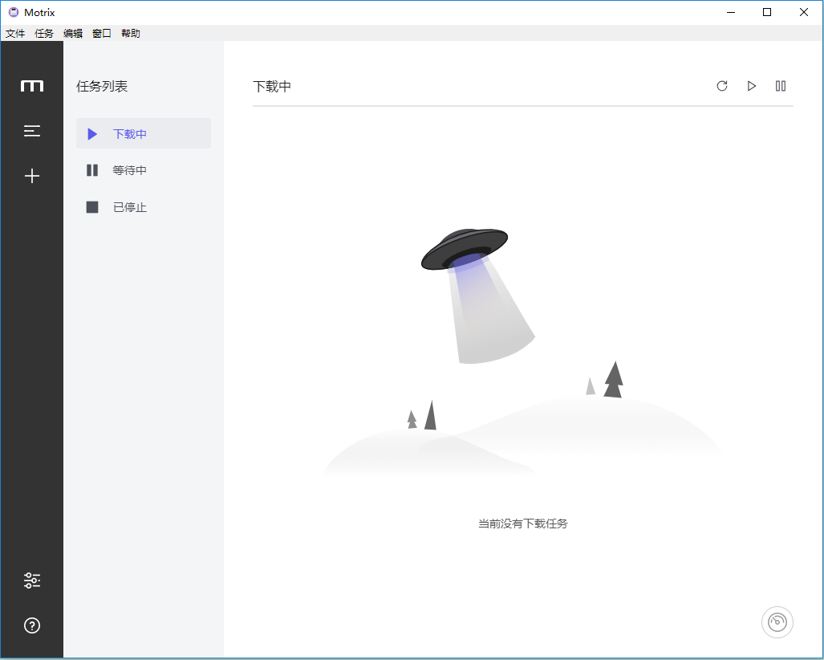Resume all tasks with play icon
Viewport: 824px width, 660px height.
tap(752, 86)
